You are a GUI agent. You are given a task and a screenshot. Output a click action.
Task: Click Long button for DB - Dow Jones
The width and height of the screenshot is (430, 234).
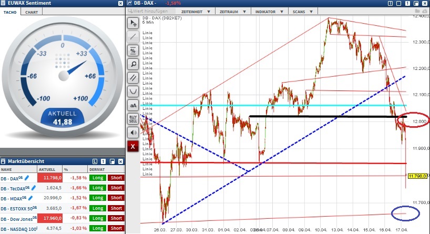pyautogui.click(x=98, y=218)
